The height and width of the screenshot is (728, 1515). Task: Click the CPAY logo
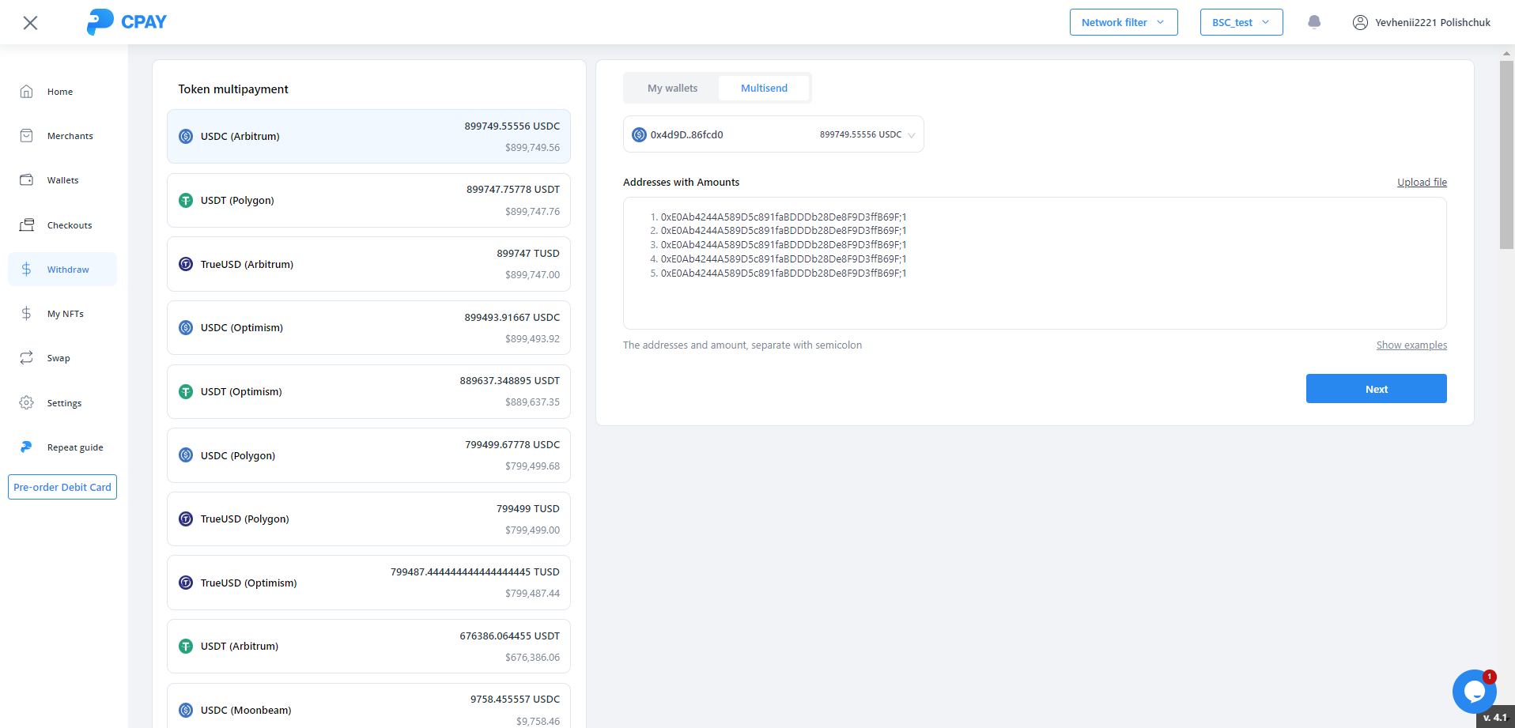tap(127, 22)
